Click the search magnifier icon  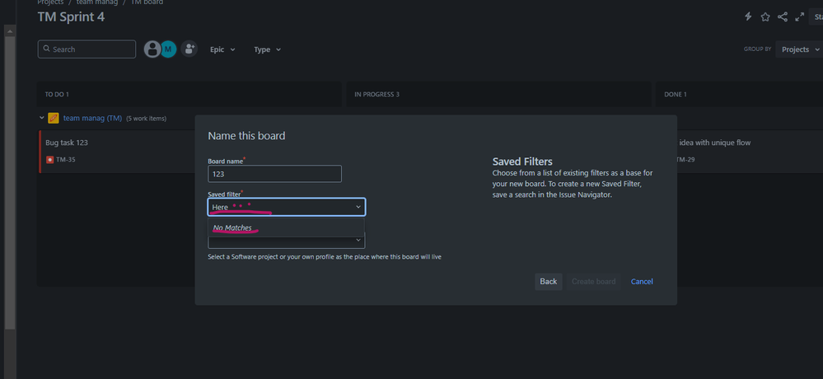pos(47,49)
